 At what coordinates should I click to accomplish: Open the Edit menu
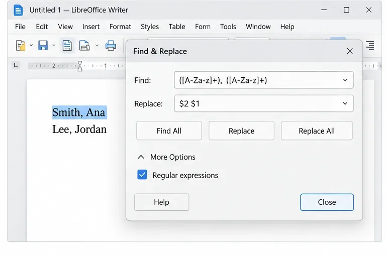point(42,27)
